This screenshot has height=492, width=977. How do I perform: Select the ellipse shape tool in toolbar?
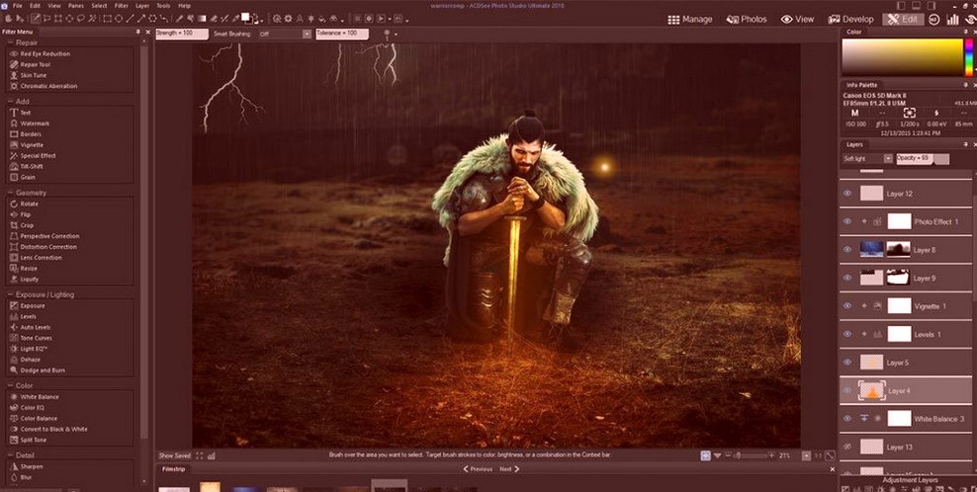point(120,20)
